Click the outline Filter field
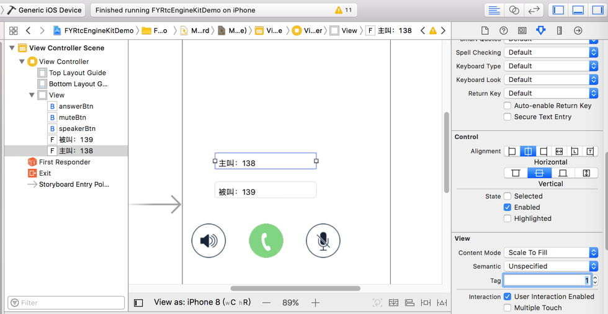 [x=66, y=303]
